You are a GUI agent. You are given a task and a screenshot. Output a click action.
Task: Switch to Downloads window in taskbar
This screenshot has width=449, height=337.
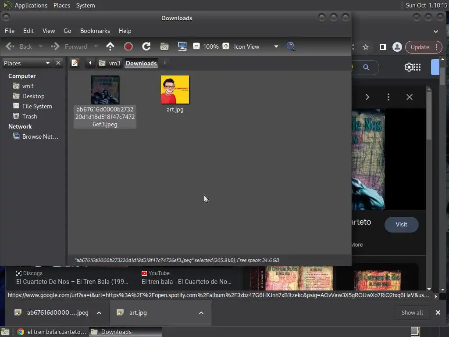click(x=125, y=332)
